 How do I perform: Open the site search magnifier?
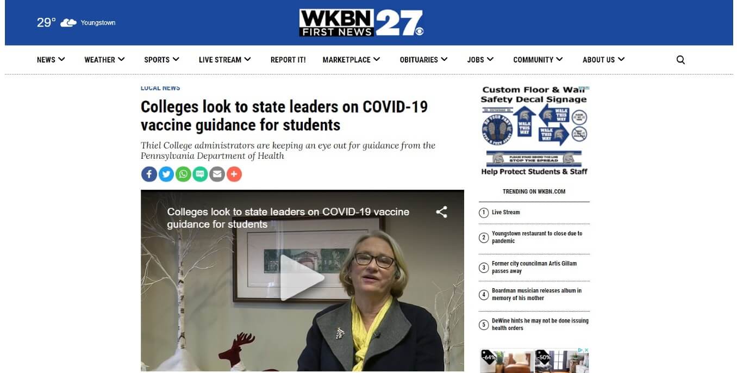point(680,60)
